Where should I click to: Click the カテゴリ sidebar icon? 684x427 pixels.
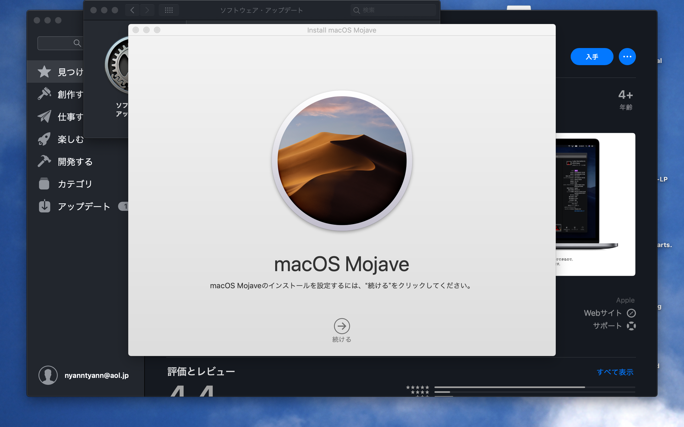(44, 184)
